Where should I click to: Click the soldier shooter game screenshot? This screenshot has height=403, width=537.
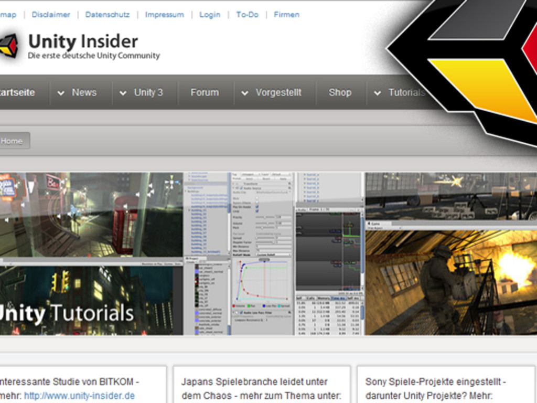[x=450, y=282]
